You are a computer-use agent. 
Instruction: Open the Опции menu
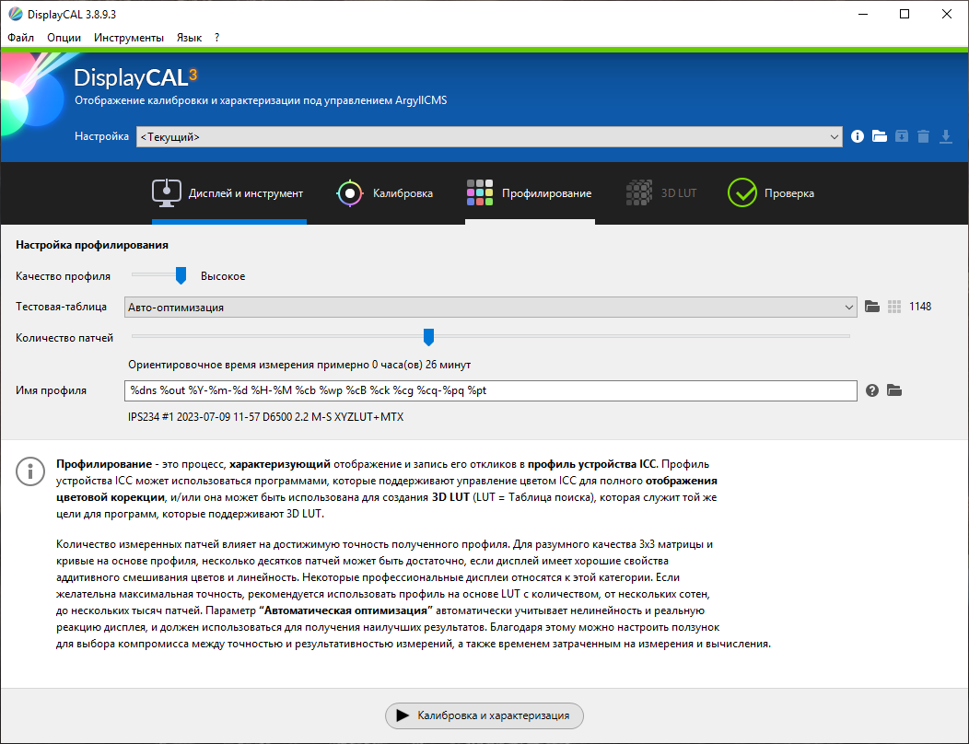pos(64,38)
